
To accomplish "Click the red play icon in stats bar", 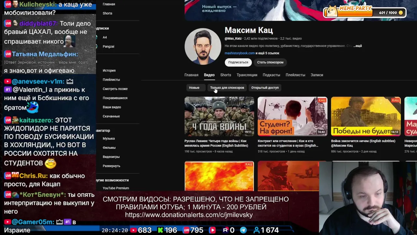I will point(212,230).
